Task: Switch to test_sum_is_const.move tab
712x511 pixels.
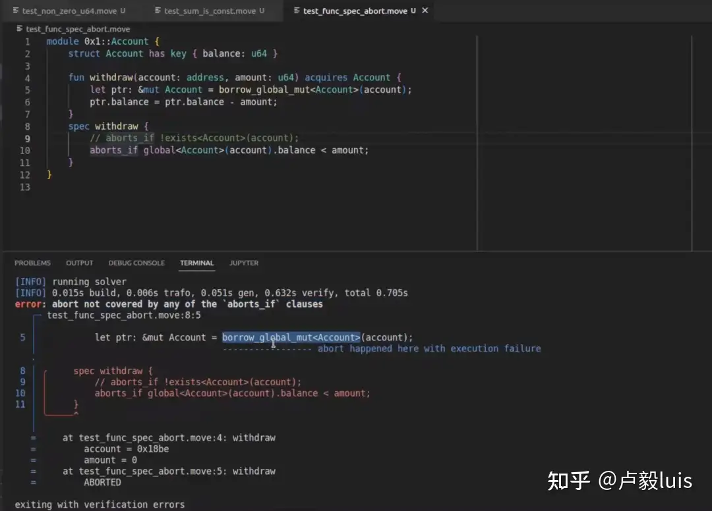Action: 210,11
